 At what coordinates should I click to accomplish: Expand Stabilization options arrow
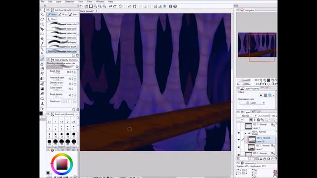pos(75,101)
